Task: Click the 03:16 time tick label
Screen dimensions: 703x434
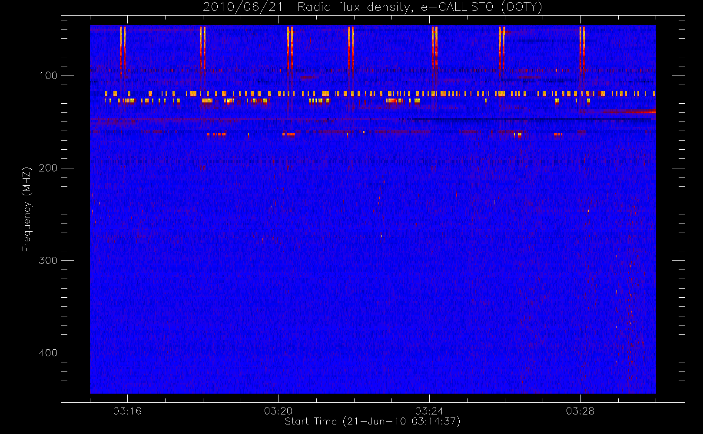Action: click(x=127, y=411)
